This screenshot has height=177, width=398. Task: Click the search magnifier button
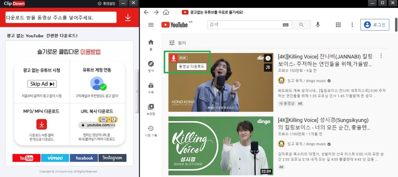301,25
